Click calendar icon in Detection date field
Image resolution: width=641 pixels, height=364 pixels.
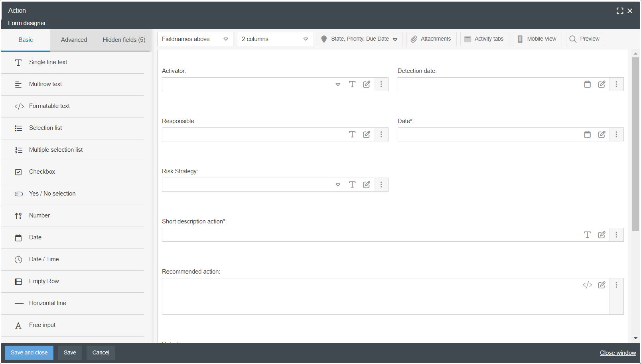click(x=588, y=84)
